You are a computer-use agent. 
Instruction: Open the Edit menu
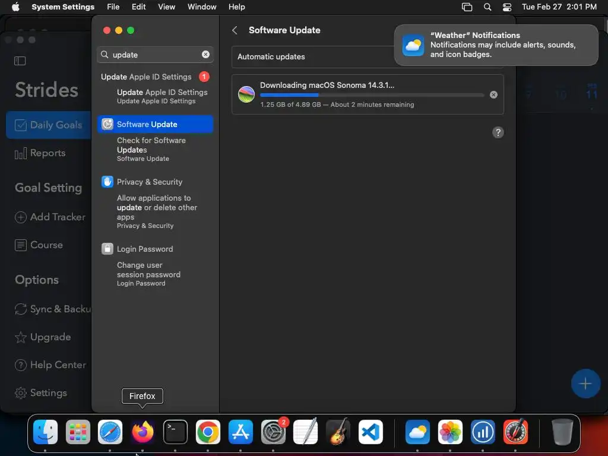(x=139, y=7)
